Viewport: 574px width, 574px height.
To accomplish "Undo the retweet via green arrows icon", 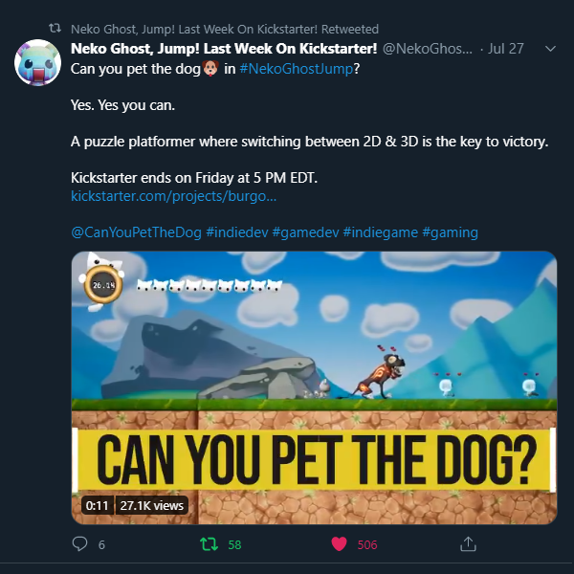I will (209, 544).
